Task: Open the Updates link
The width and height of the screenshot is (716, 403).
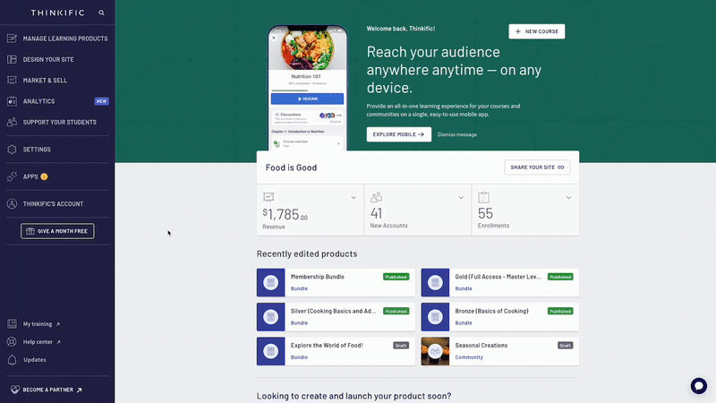Action: click(x=34, y=360)
